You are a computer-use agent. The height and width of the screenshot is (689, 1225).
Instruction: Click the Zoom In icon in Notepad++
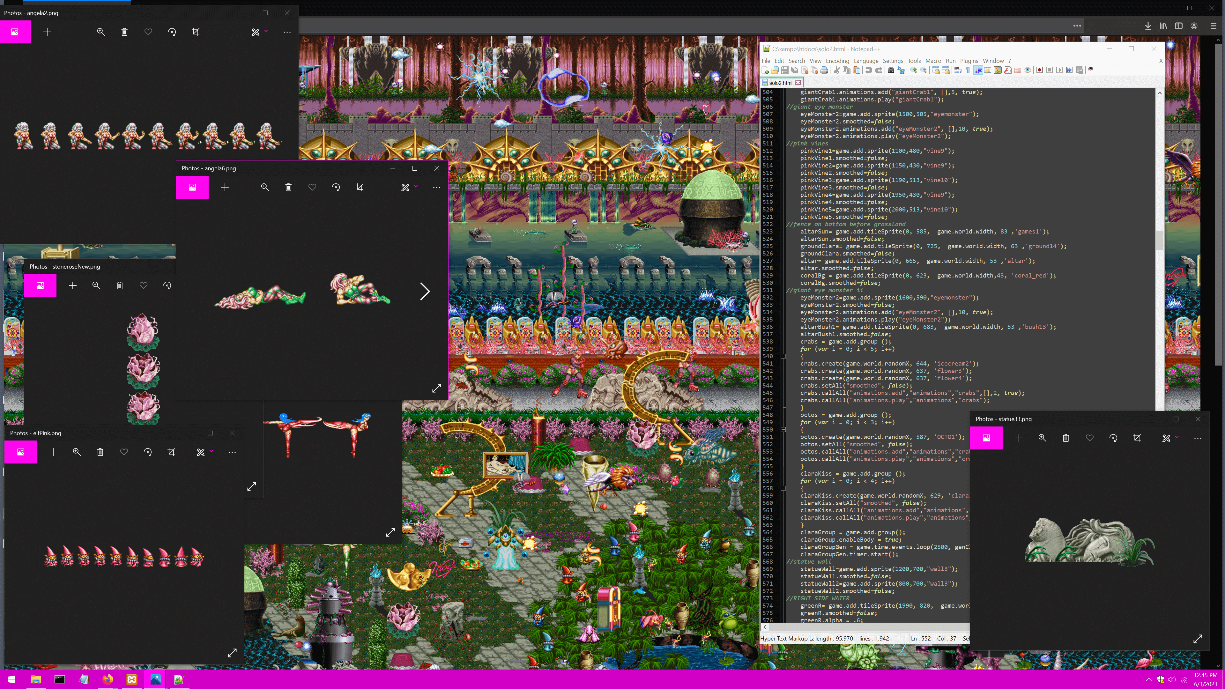point(914,70)
